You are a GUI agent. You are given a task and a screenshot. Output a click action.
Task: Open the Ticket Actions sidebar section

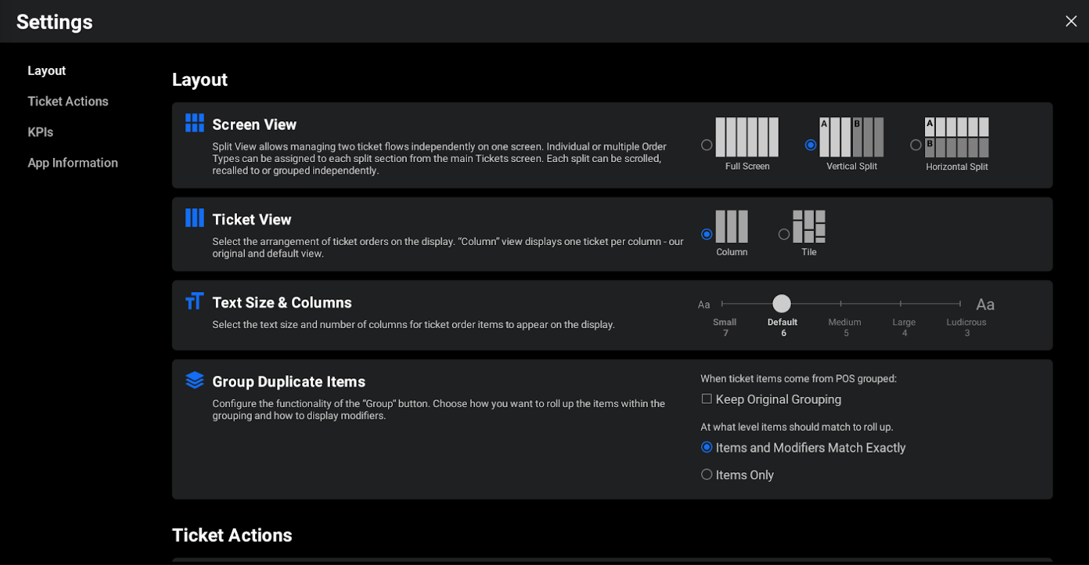coord(68,101)
